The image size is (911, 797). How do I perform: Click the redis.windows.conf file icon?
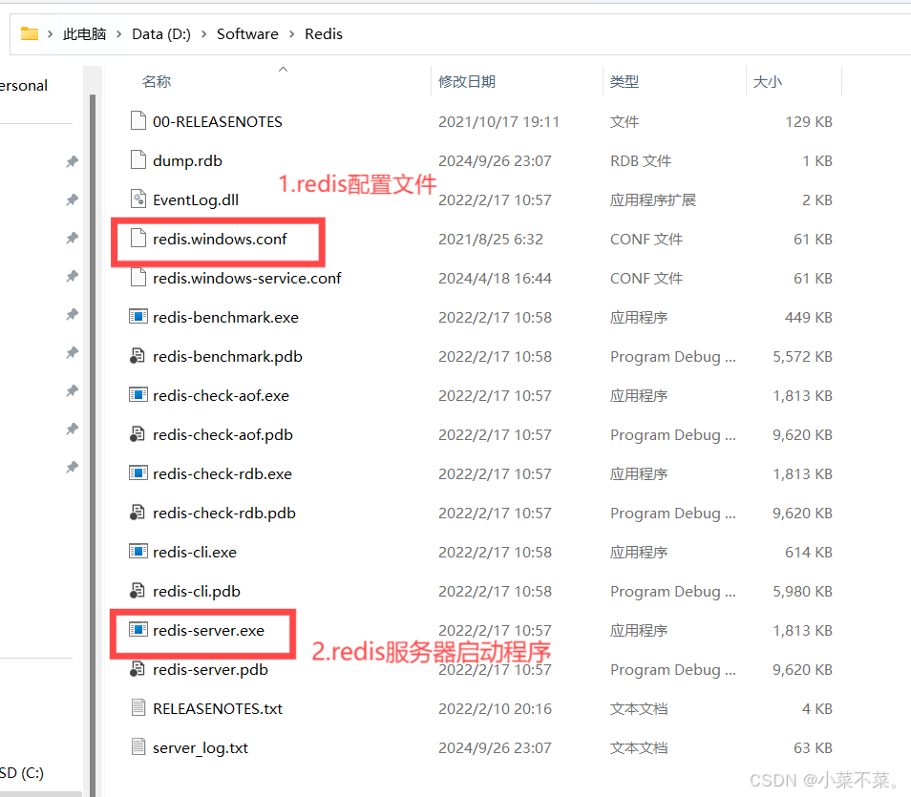pos(138,238)
